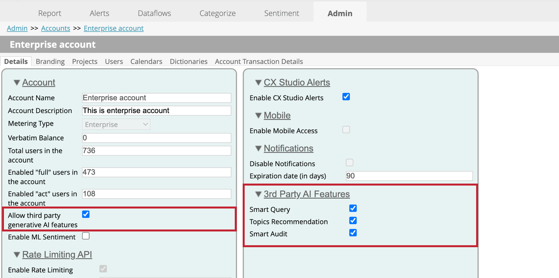Screen dimensions: 559x278
Task: Collapse the CX Studio Alerts section
Action: point(258,83)
